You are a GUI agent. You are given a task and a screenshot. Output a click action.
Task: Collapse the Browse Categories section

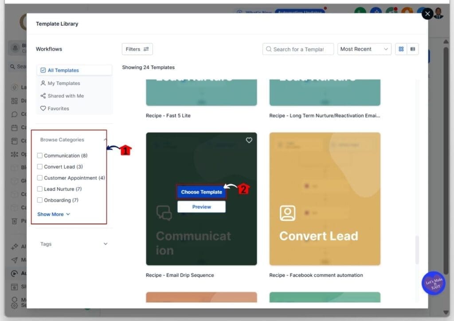(x=105, y=139)
